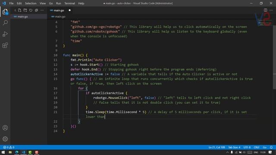Viewport: 276px width, 155px height.
Task: Open Microsoft Edge from the taskbar
Action: tap(17, 152)
